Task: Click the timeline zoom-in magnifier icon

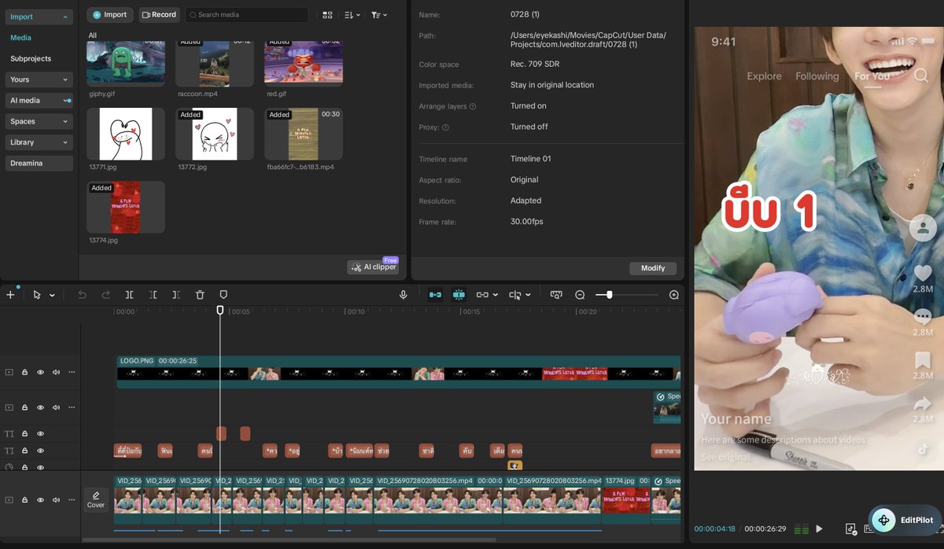Action: click(673, 295)
